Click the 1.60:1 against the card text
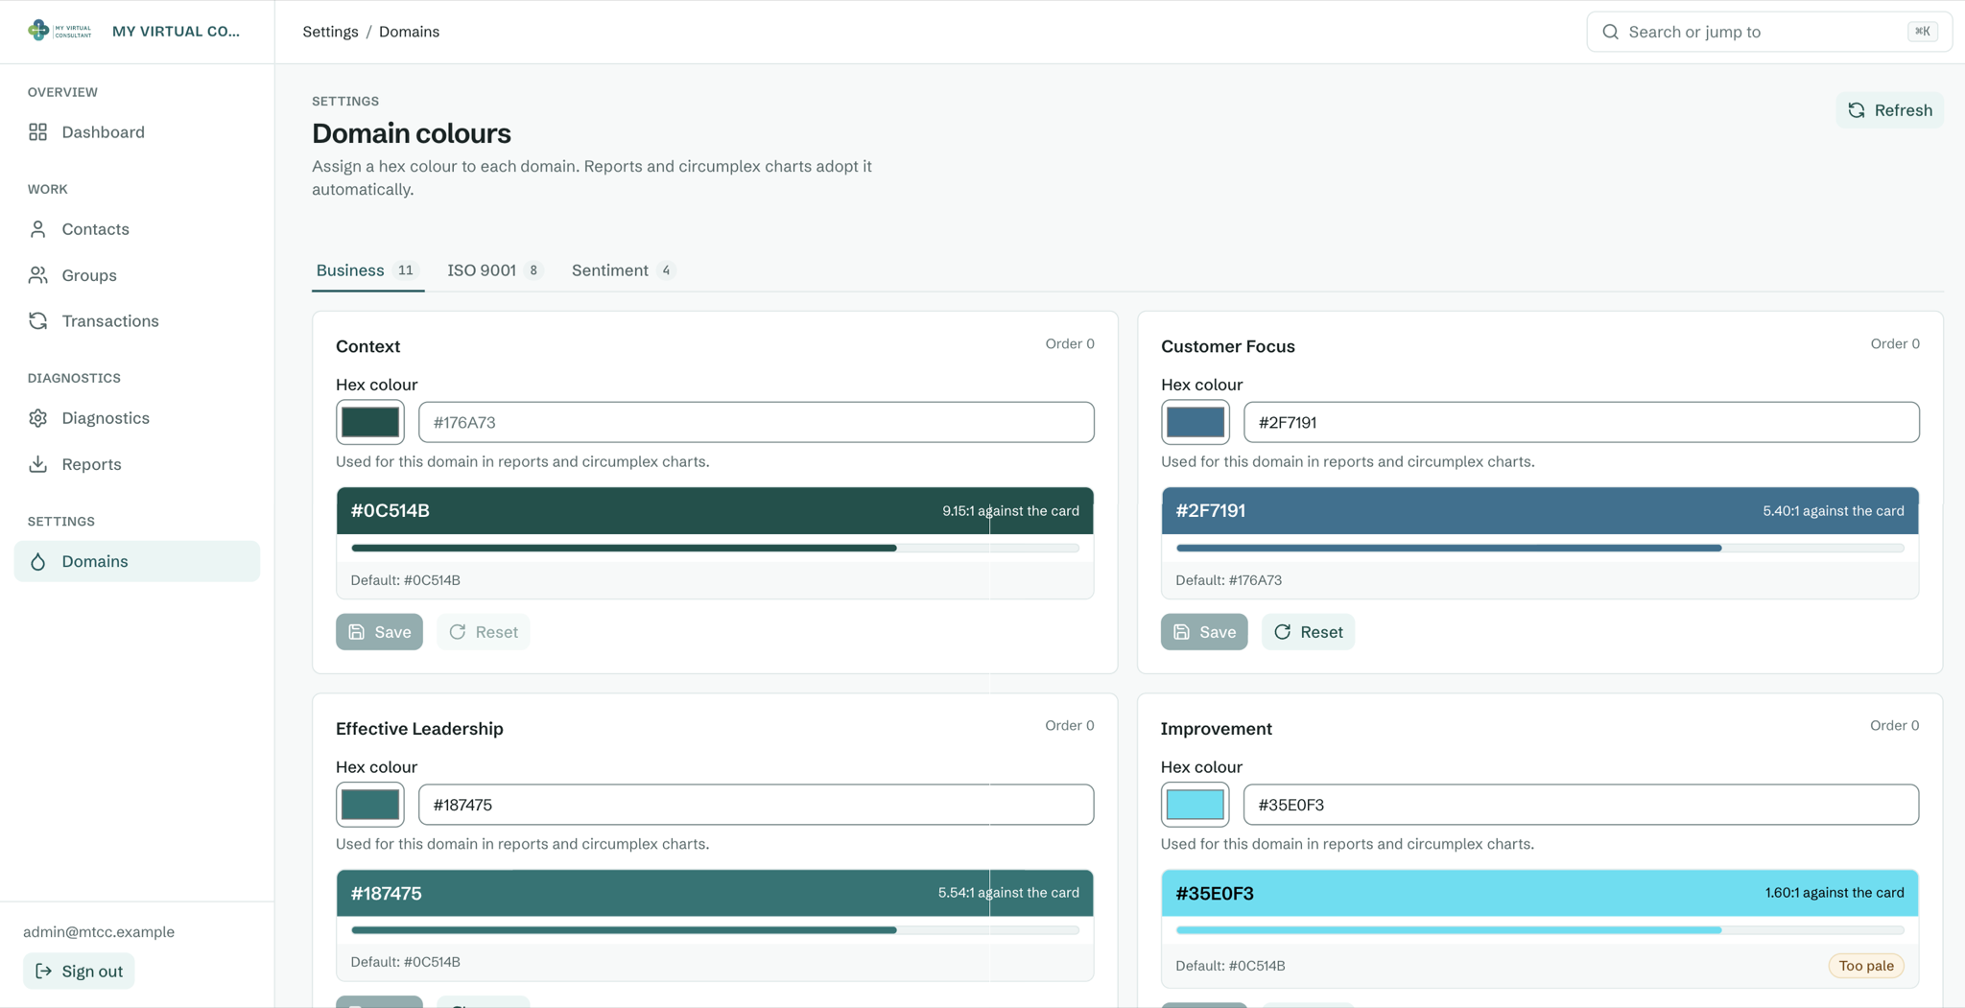Image resolution: width=1965 pixels, height=1008 pixels. click(1835, 893)
